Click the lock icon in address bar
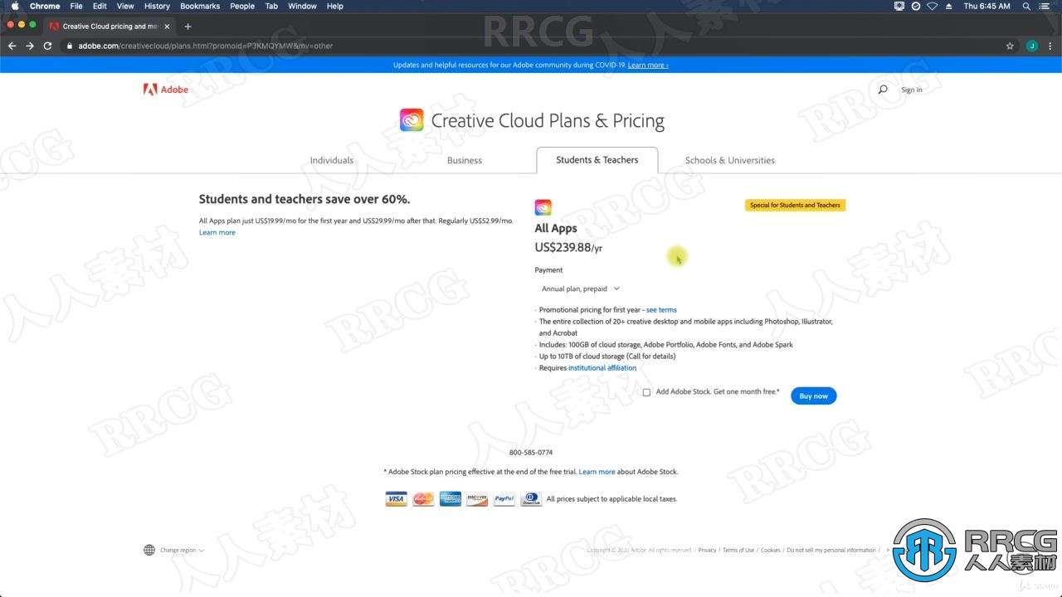Viewport: 1062px width, 597px height. pyautogui.click(x=71, y=46)
